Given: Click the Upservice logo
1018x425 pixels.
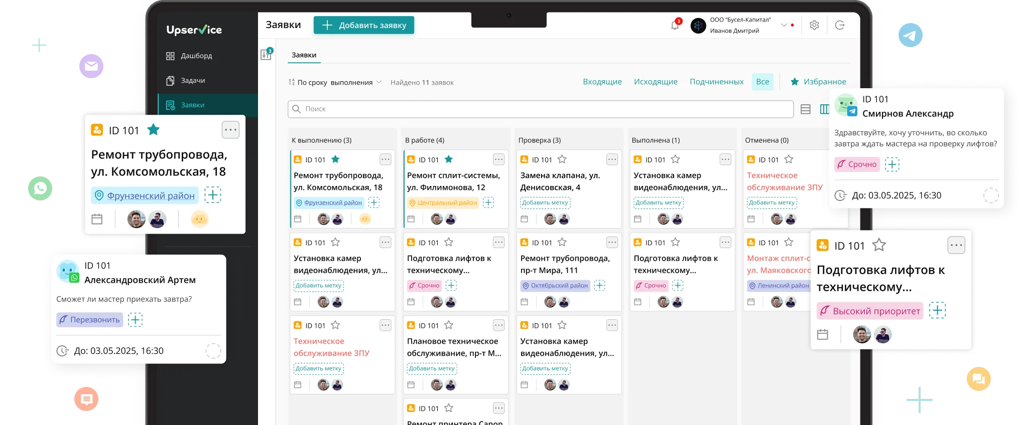Looking at the screenshot, I should pyautogui.click(x=194, y=30).
